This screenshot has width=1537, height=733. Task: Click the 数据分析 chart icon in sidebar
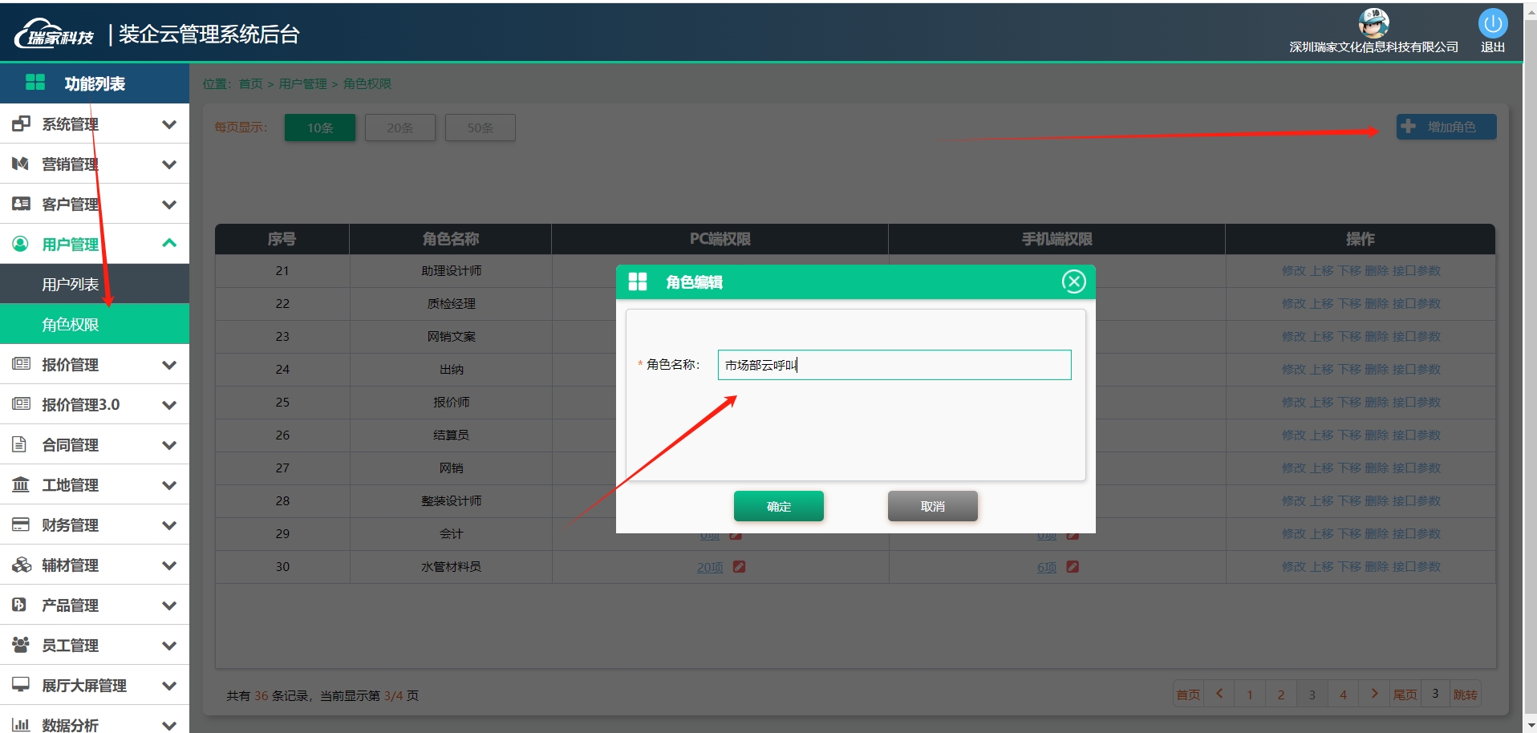pos(21,724)
